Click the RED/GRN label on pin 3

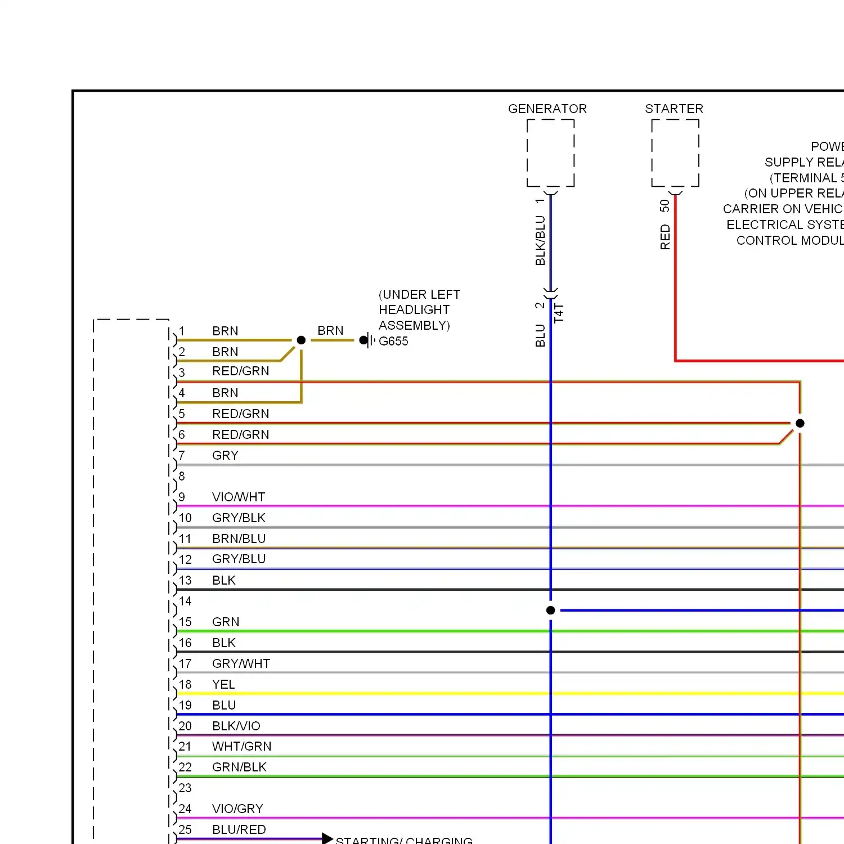coord(241,371)
